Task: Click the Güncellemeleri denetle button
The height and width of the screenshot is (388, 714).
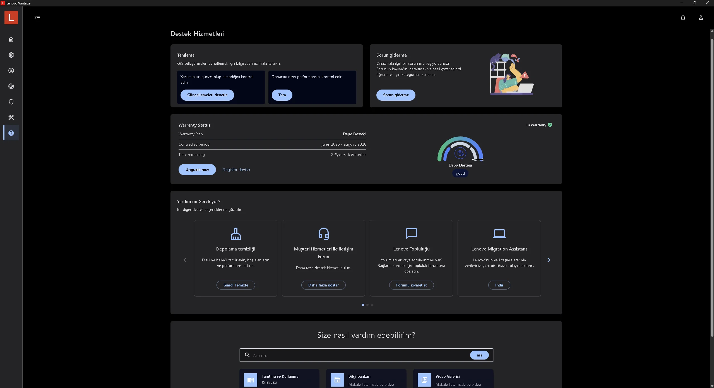Action: [x=207, y=95]
